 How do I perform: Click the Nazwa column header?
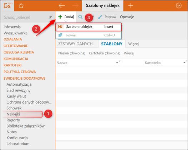[62, 62]
